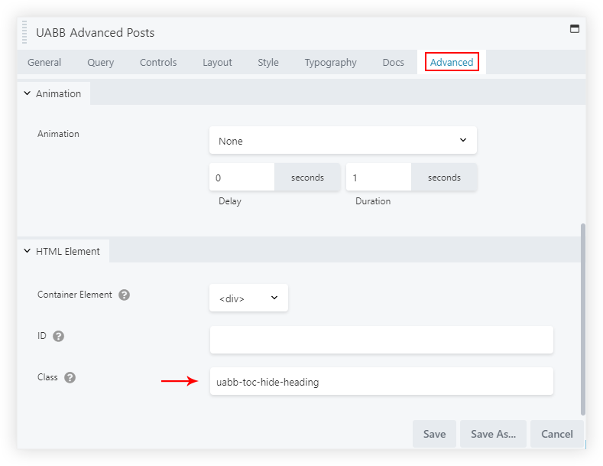Image resolution: width=603 pixels, height=466 pixels.
Task: Click the Class input field
Action: 381,382
